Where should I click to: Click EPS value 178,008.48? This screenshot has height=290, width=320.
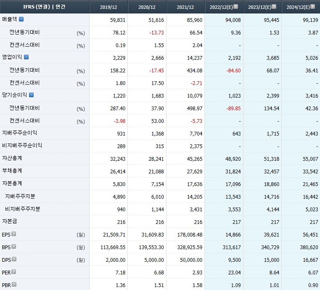pyautogui.click(x=190, y=235)
